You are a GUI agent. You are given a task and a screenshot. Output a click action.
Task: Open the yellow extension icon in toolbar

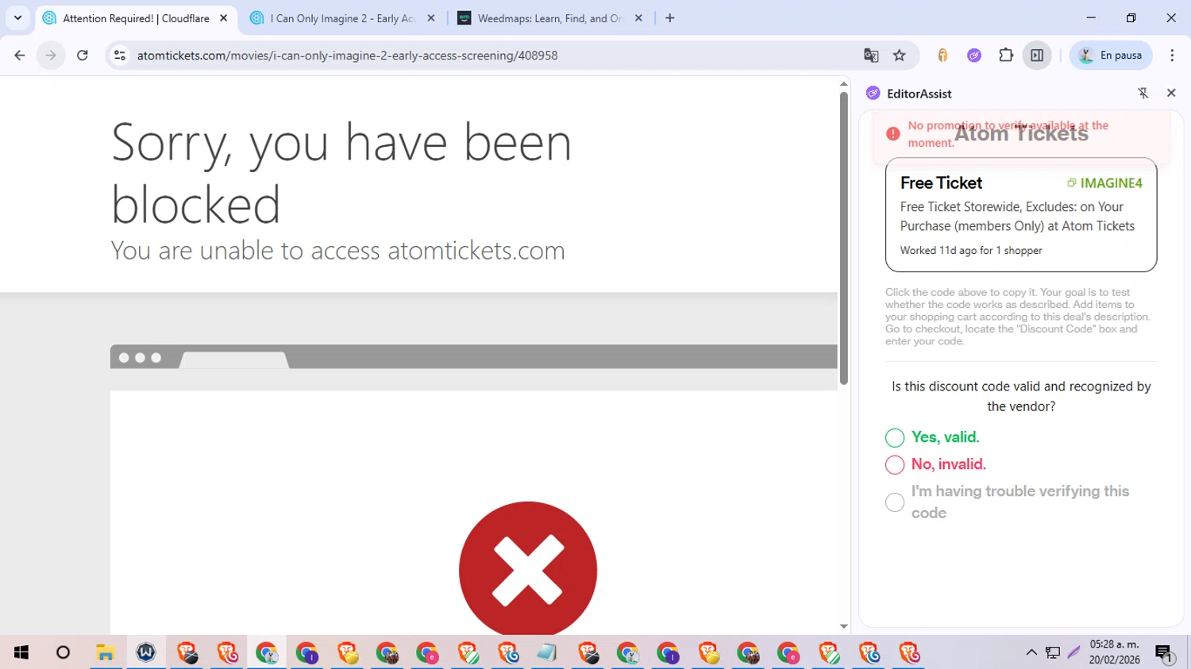pyautogui.click(x=942, y=56)
